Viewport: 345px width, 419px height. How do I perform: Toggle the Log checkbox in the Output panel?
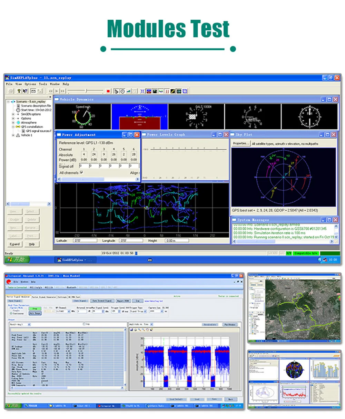pos(84,324)
